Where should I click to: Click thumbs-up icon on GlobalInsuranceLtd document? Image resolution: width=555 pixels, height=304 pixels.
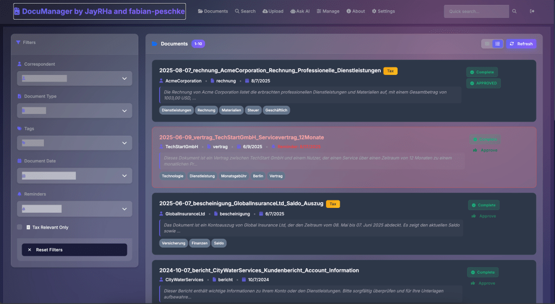474,216
